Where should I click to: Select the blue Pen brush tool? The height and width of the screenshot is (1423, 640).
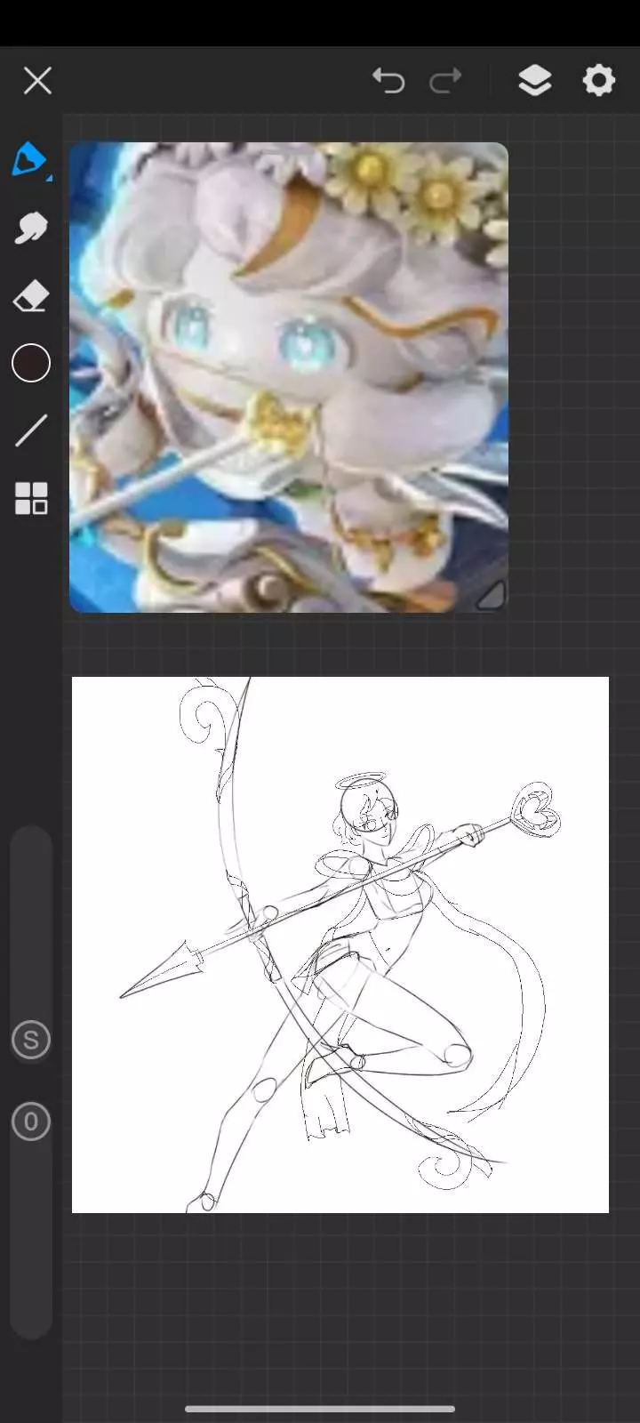tap(30, 161)
